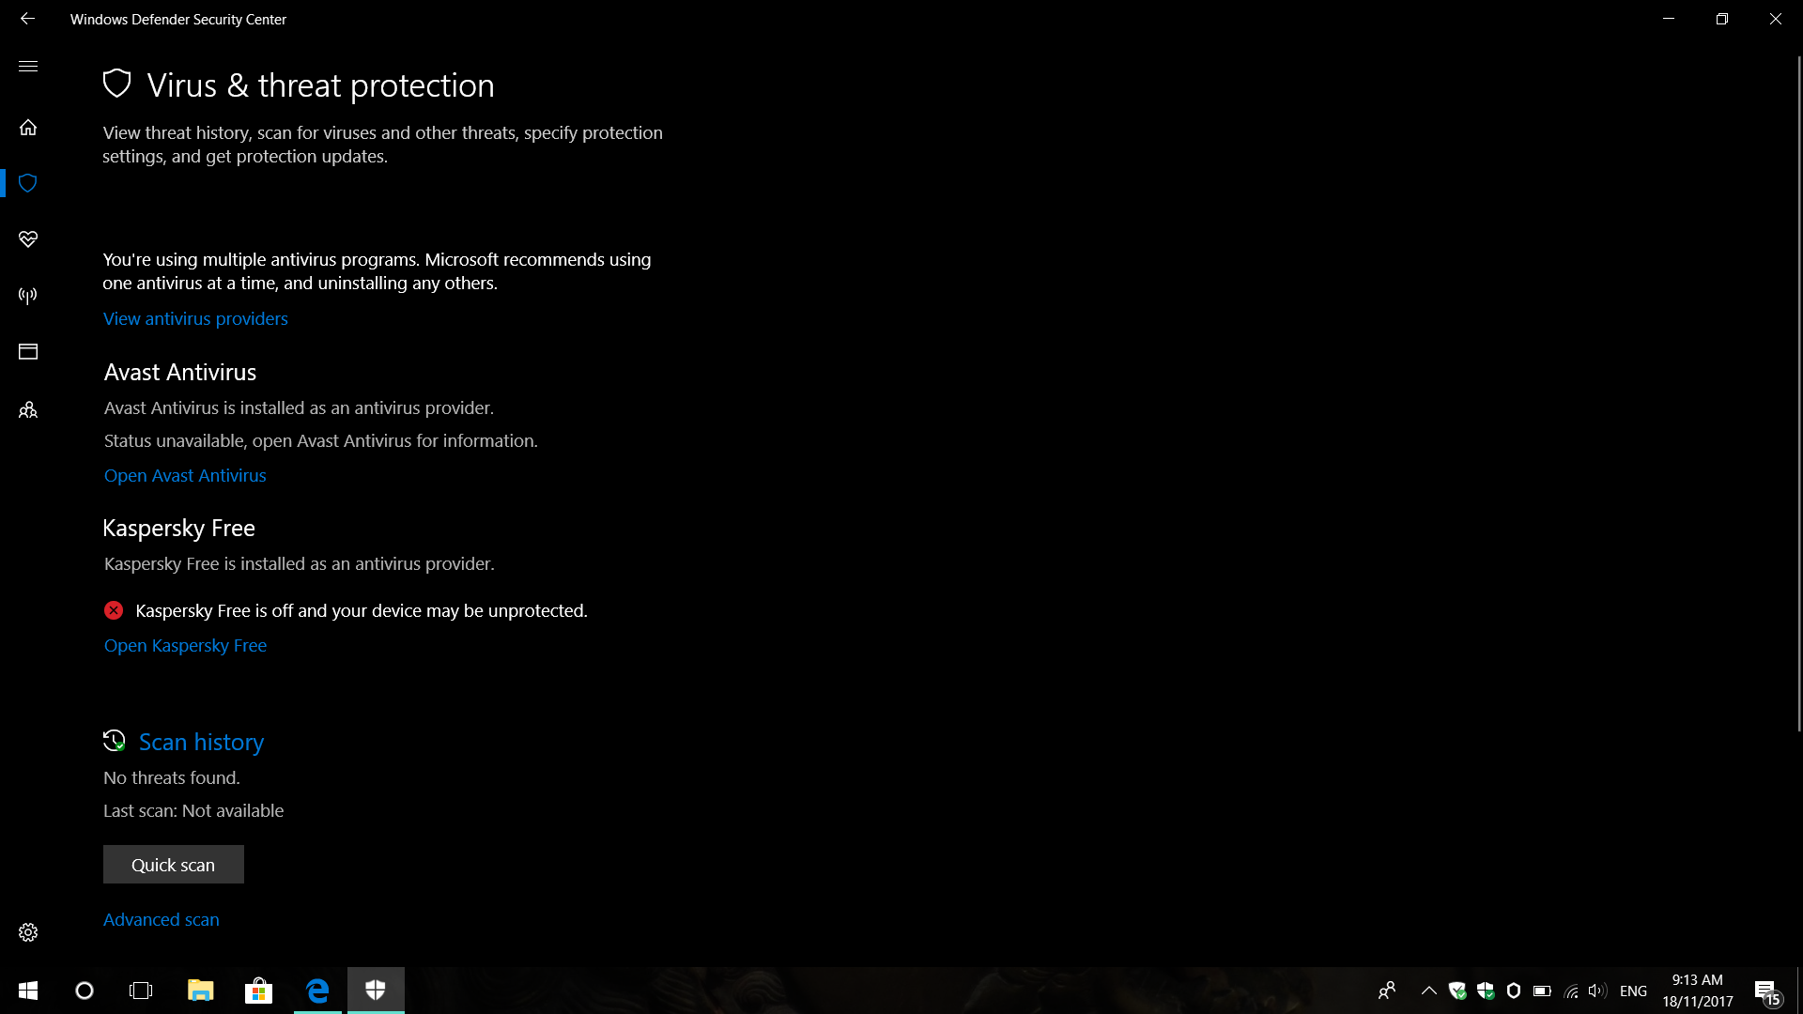
Task: Go to the Home sidebar icon
Action: (28, 127)
